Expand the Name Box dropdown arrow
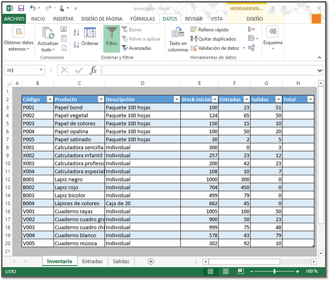This screenshot has width=330, height=281. (x=41, y=70)
